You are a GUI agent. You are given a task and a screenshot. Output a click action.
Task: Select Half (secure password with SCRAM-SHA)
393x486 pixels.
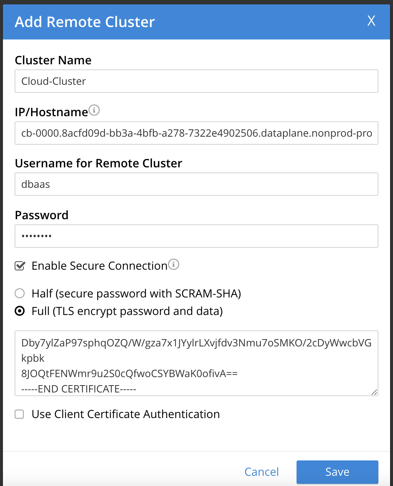pos(19,293)
